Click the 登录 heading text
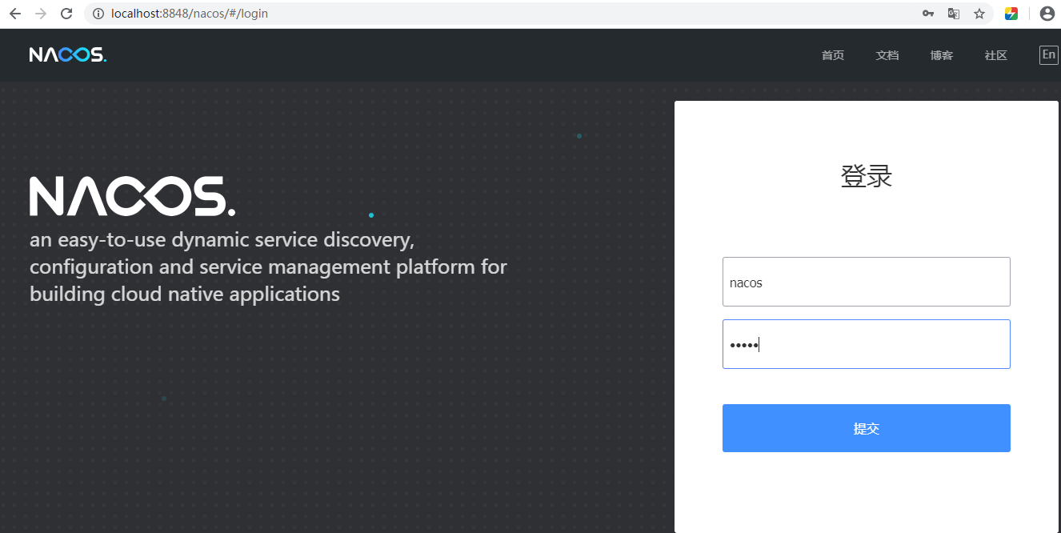The width and height of the screenshot is (1061, 533). tap(867, 176)
